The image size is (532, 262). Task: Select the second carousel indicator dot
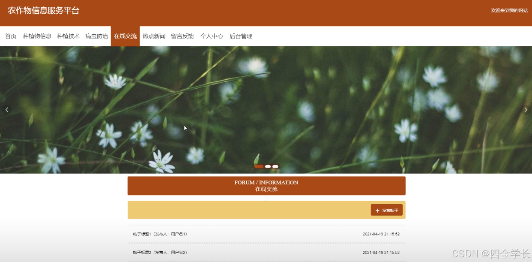pyautogui.click(x=268, y=166)
